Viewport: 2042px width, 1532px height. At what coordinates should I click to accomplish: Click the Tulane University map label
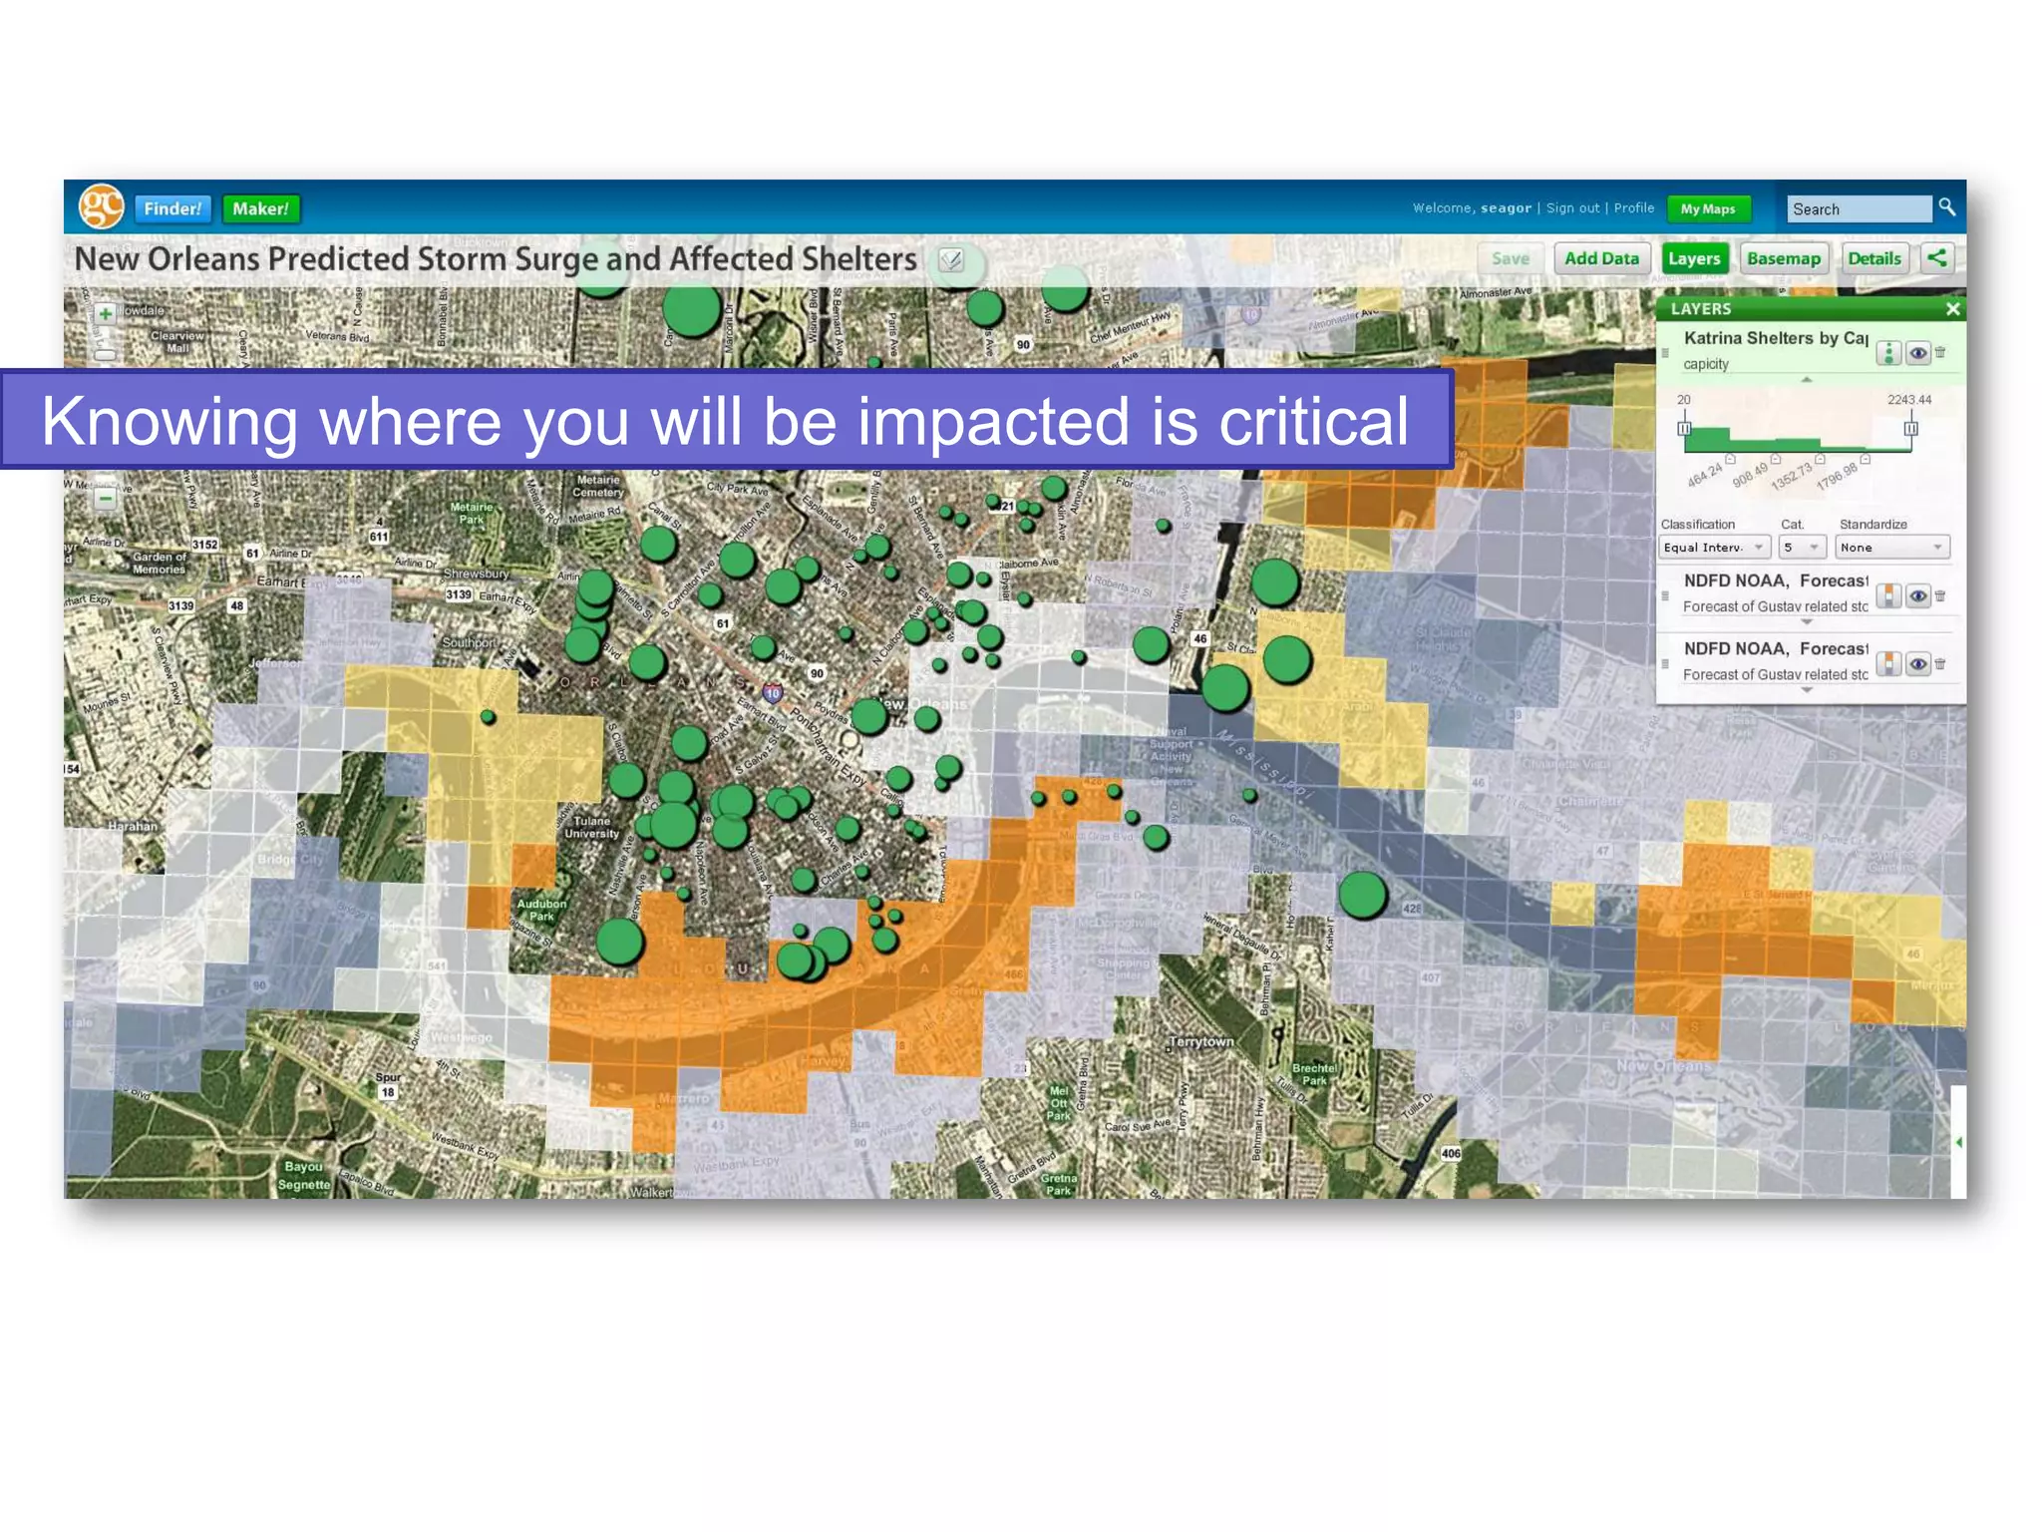pyautogui.click(x=591, y=827)
